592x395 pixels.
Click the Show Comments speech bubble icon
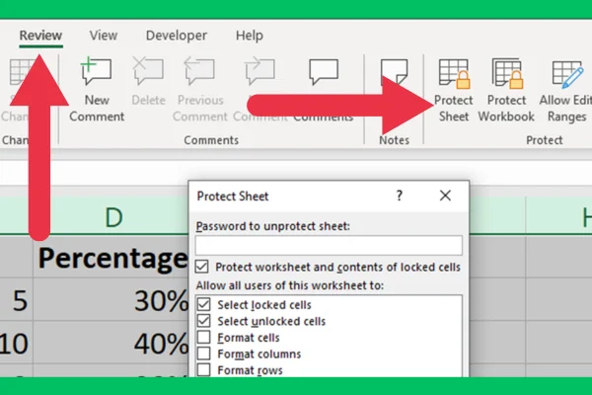pyautogui.click(x=324, y=71)
